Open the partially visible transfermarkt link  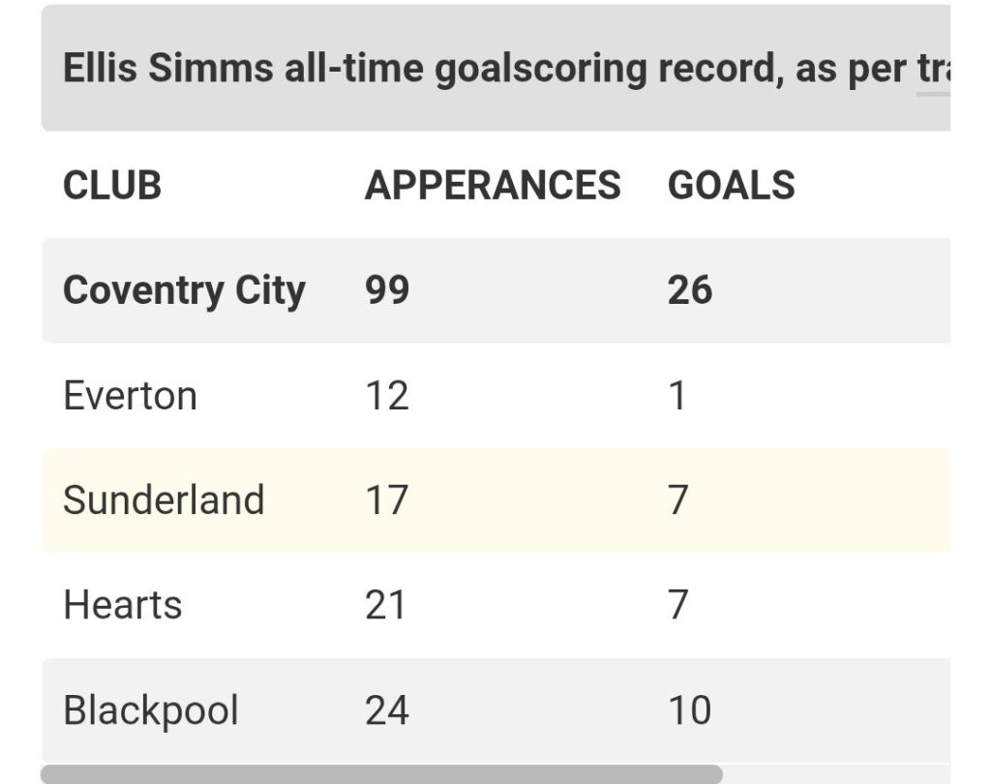coord(934,70)
